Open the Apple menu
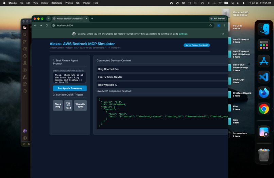274x178 pixels. (4, 3)
